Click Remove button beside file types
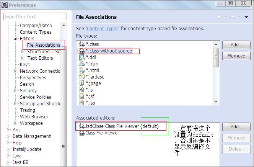This screenshot has height=167, width=254. (236, 56)
